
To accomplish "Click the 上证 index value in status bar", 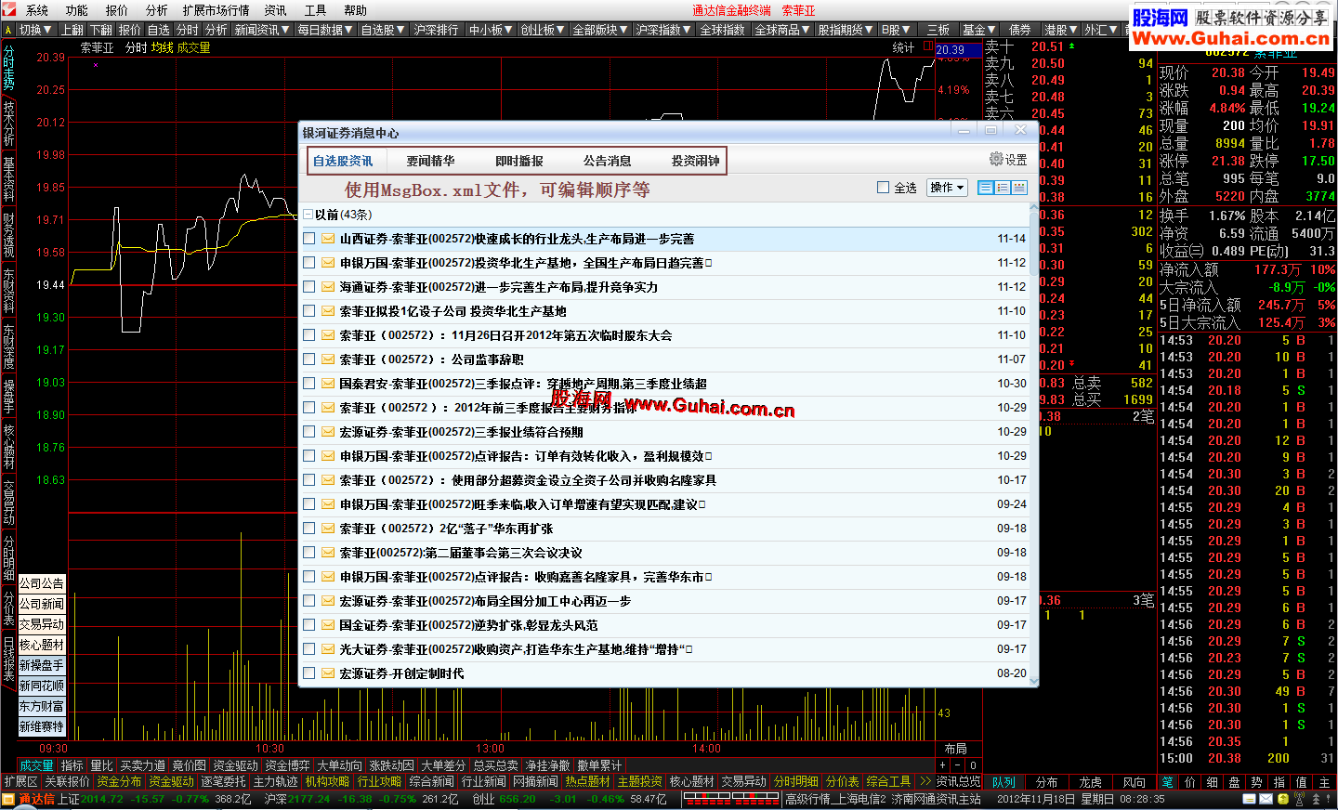I will click(102, 799).
